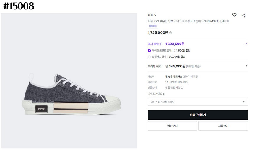Screen dimensions: 254x162
Task: Click info icon next to 반품/교환 가능
Action: point(182,87)
